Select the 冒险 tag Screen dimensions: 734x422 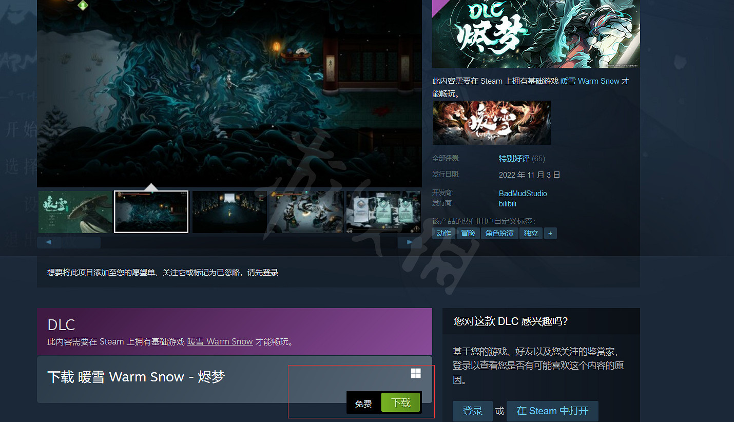468,233
